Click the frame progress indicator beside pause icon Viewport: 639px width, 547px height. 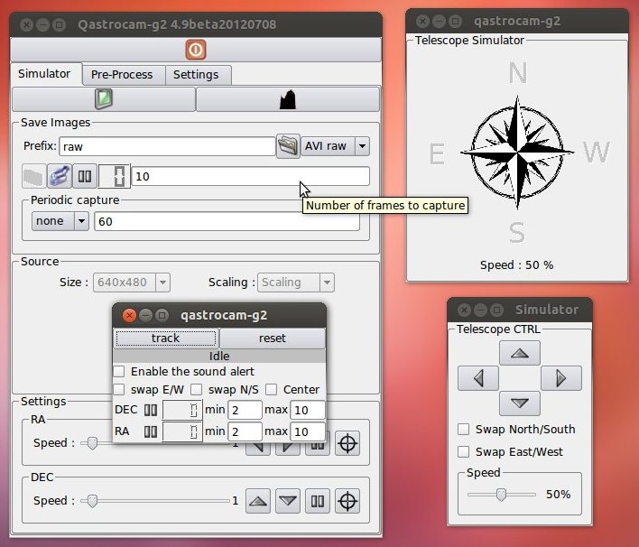[114, 177]
